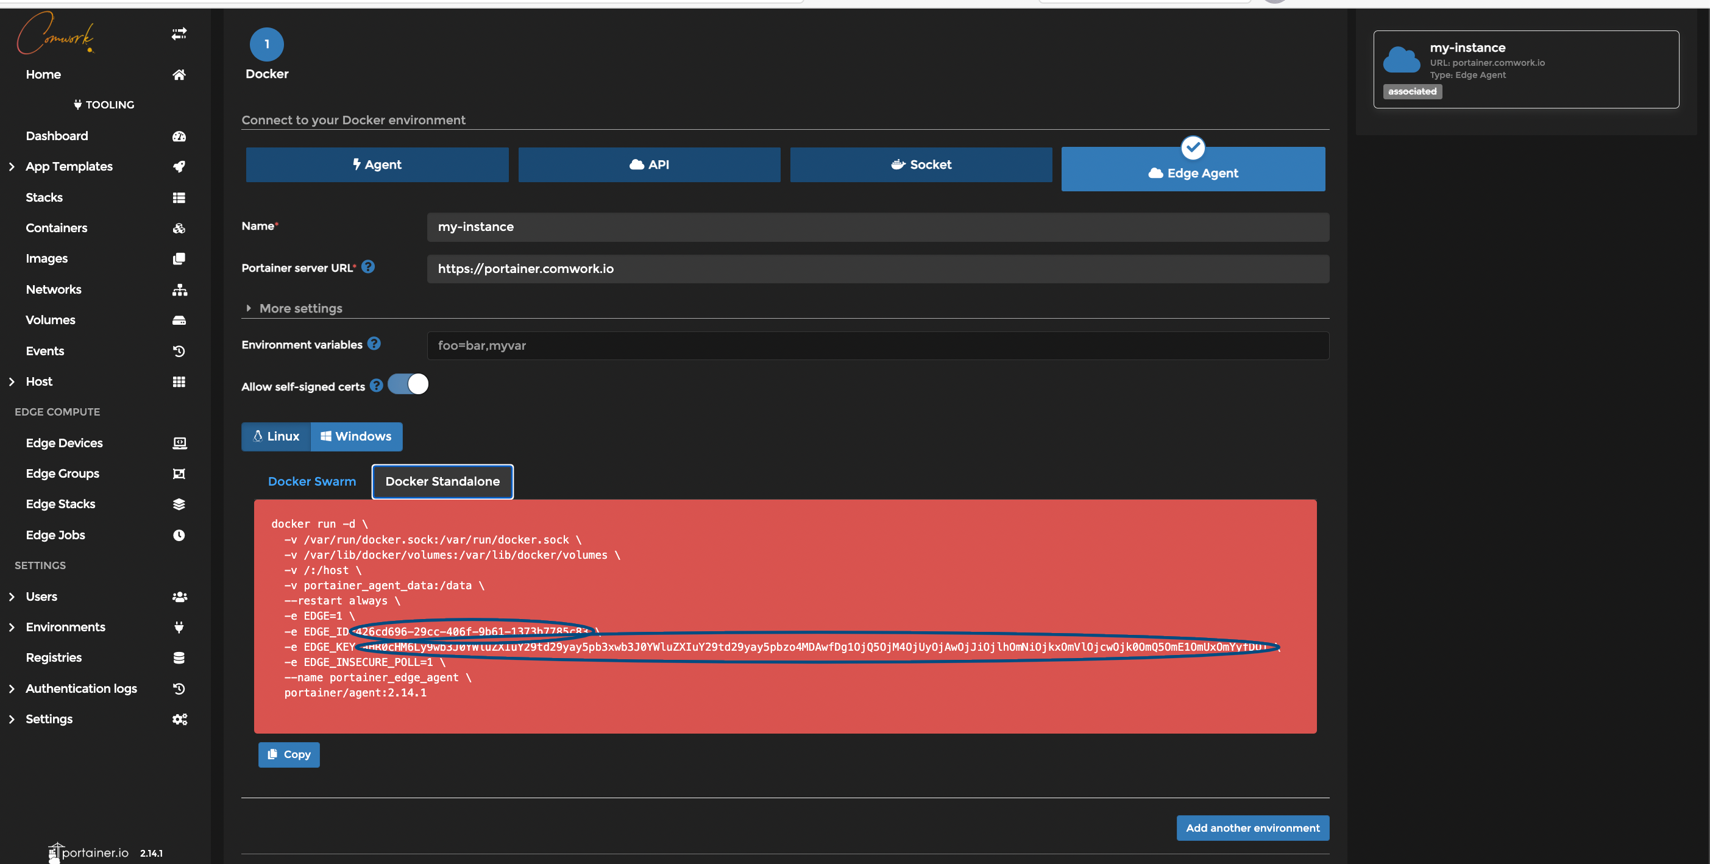Click the Edge Devices laptop icon
This screenshot has width=1710, height=864.
179,444
